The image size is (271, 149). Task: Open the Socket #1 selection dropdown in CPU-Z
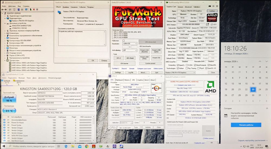[x=126, y=123]
